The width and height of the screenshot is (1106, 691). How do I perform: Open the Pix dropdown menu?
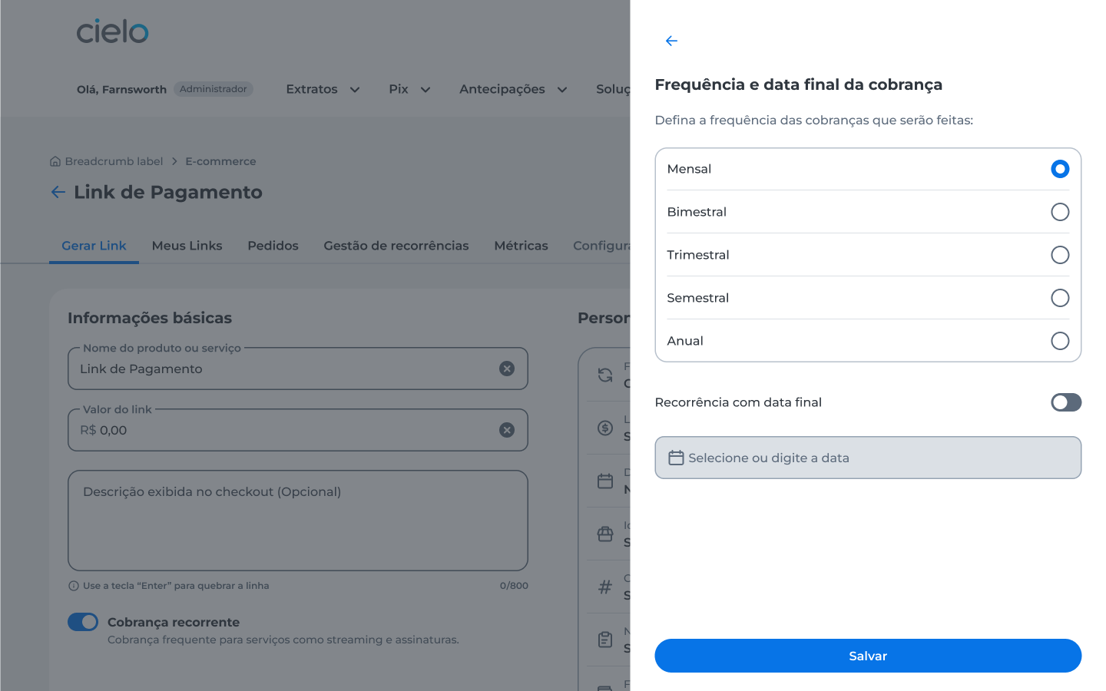409,89
